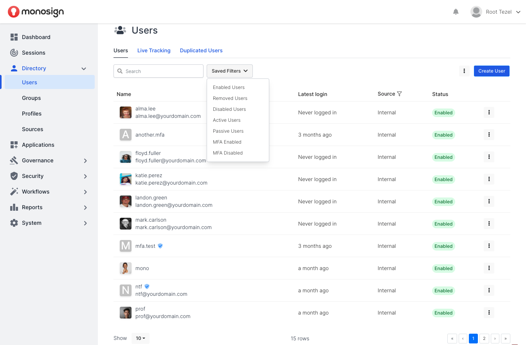The image size is (526, 345).
Task: Select the Removed Users filter
Action: pos(230,98)
